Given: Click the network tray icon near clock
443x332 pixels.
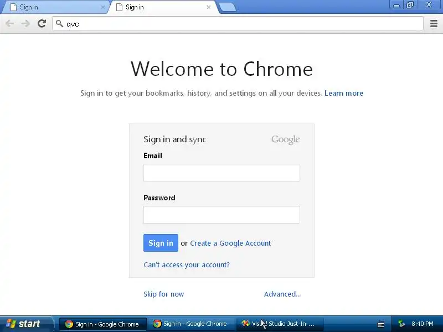Looking at the screenshot, I should click(401, 324).
